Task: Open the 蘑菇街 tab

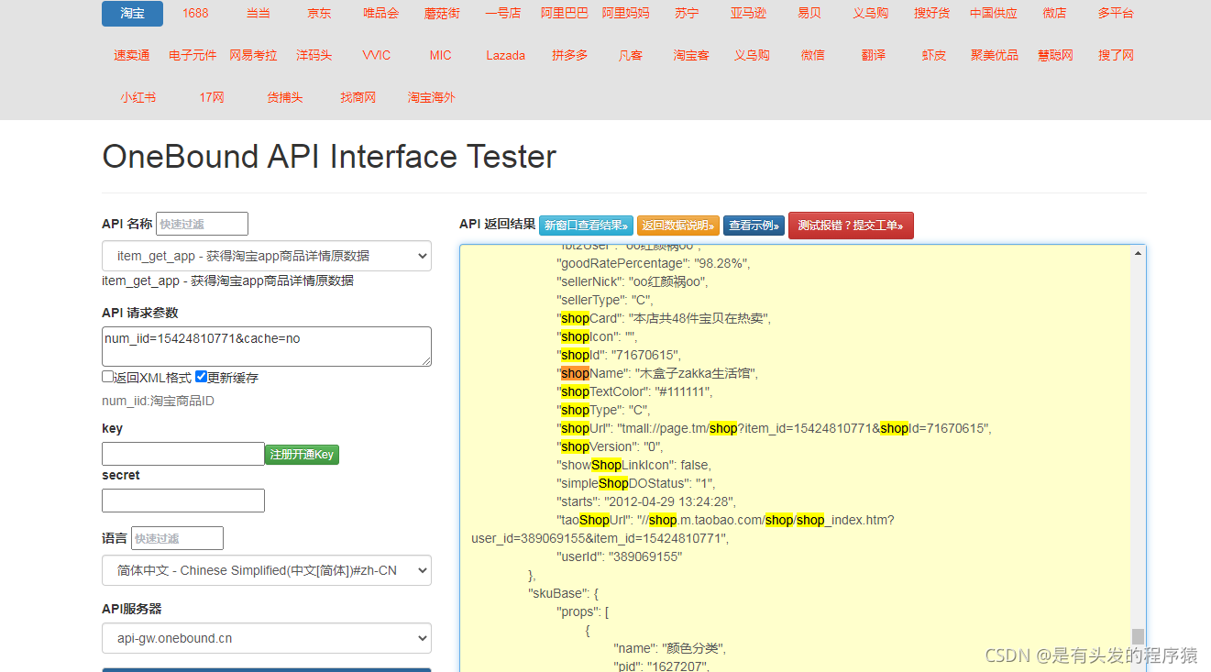Action: (442, 14)
